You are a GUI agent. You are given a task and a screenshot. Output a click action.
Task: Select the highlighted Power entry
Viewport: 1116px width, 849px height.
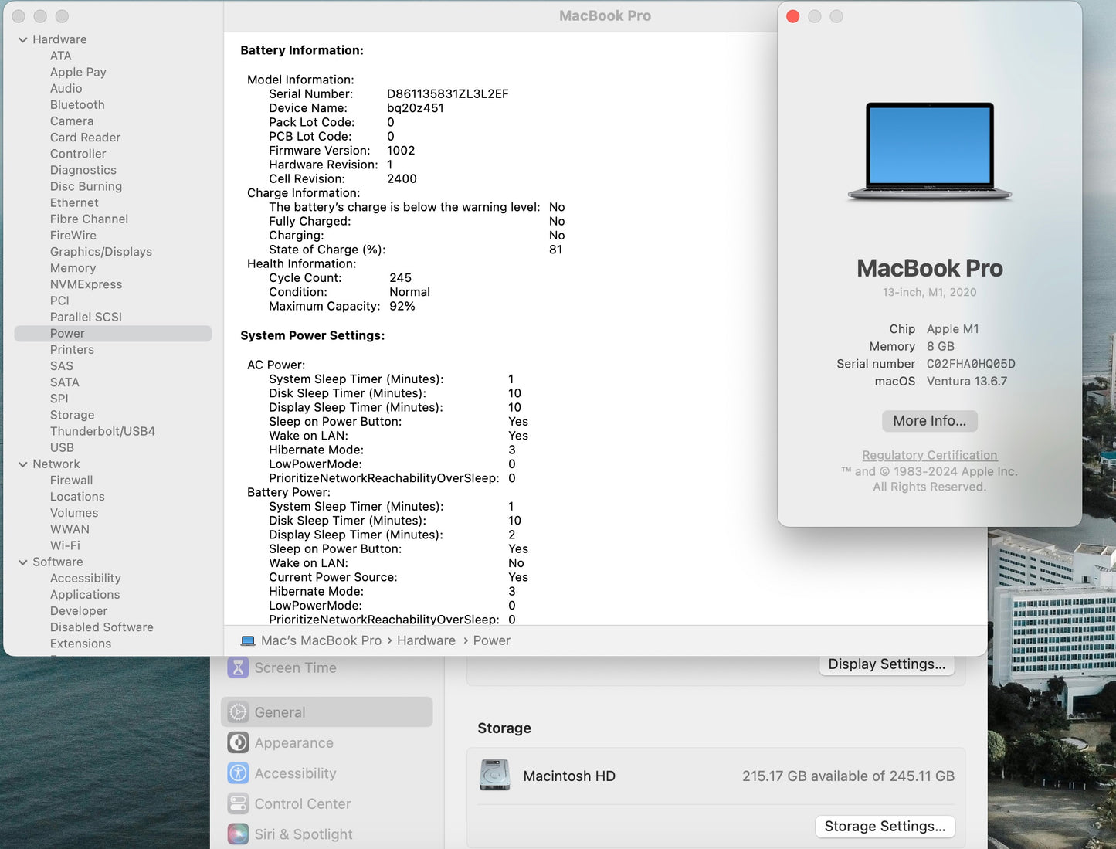[x=113, y=333]
